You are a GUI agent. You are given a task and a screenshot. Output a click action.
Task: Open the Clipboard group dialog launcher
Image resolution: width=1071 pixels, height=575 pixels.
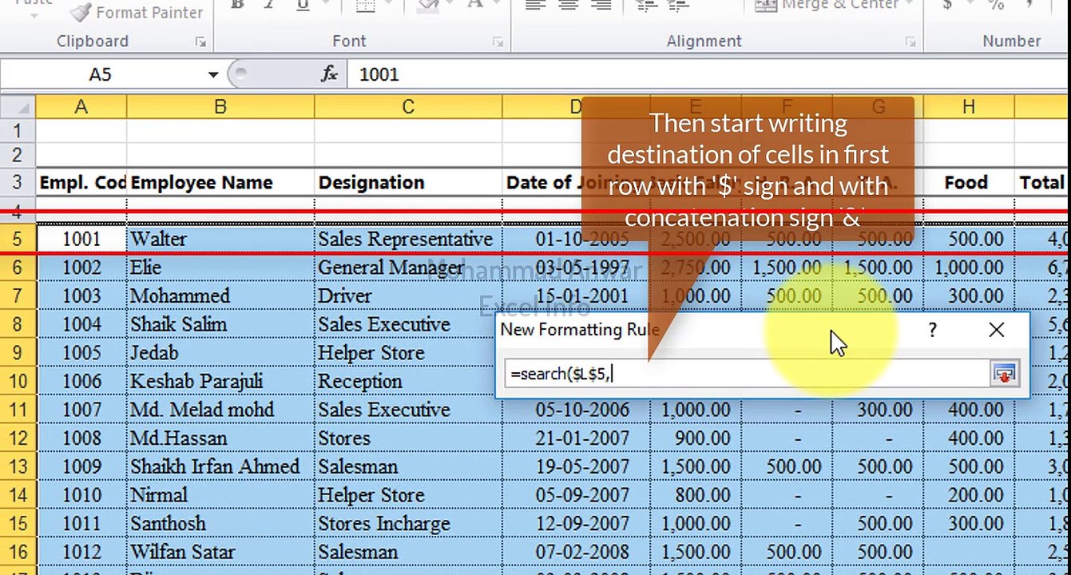tap(200, 42)
